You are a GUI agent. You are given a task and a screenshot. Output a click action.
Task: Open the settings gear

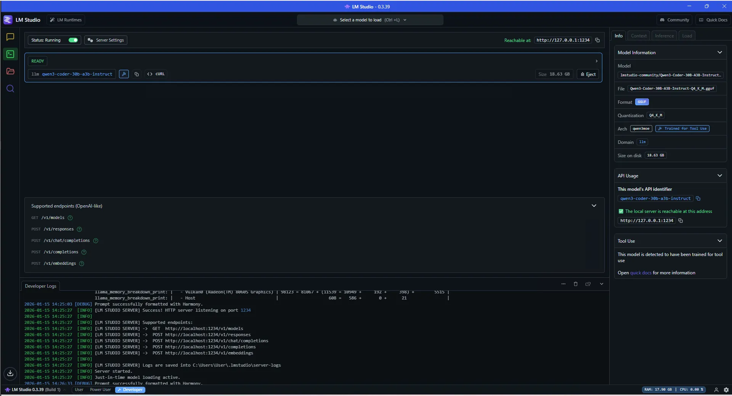click(x=726, y=390)
